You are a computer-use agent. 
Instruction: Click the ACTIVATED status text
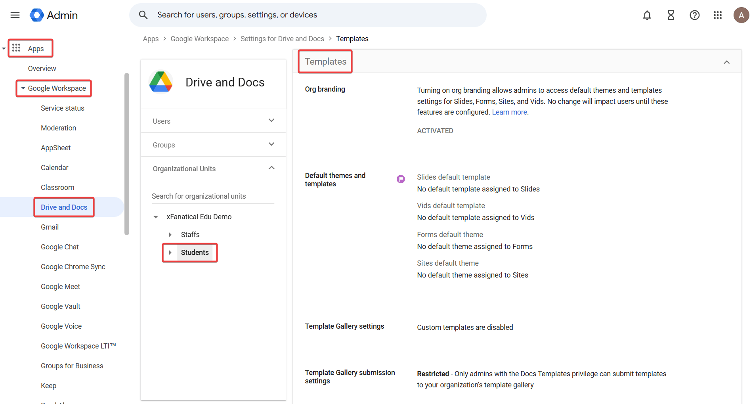435,131
